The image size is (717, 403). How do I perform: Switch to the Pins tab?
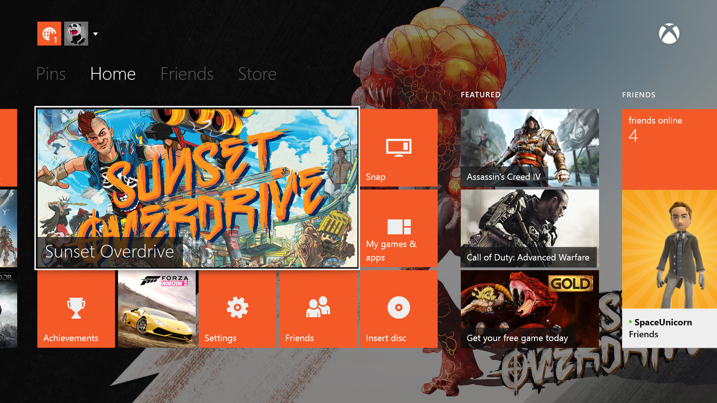[x=51, y=74]
